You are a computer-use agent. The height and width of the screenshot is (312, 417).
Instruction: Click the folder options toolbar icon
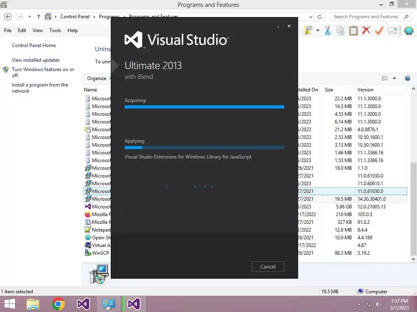[x=309, y=30]
